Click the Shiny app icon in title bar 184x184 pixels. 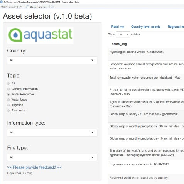pos(1,2)
